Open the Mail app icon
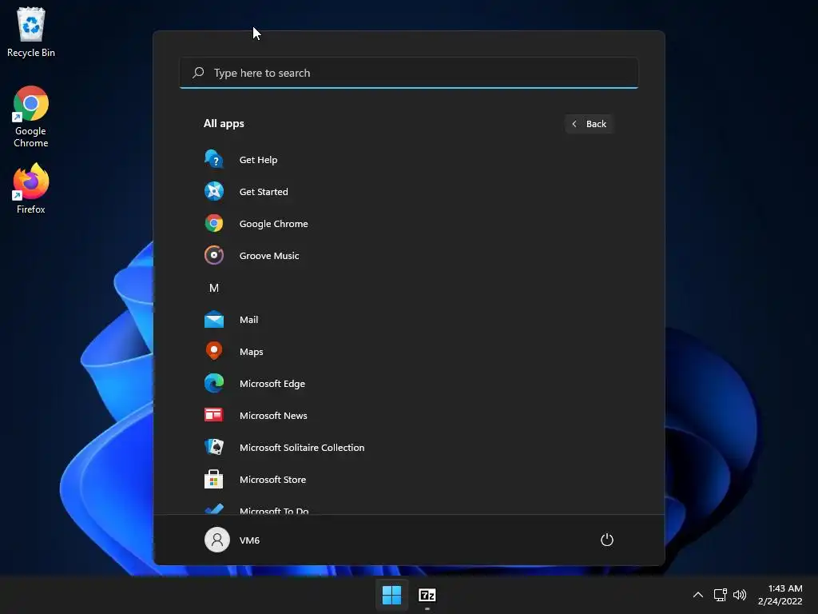 click(x=214, y=320)
